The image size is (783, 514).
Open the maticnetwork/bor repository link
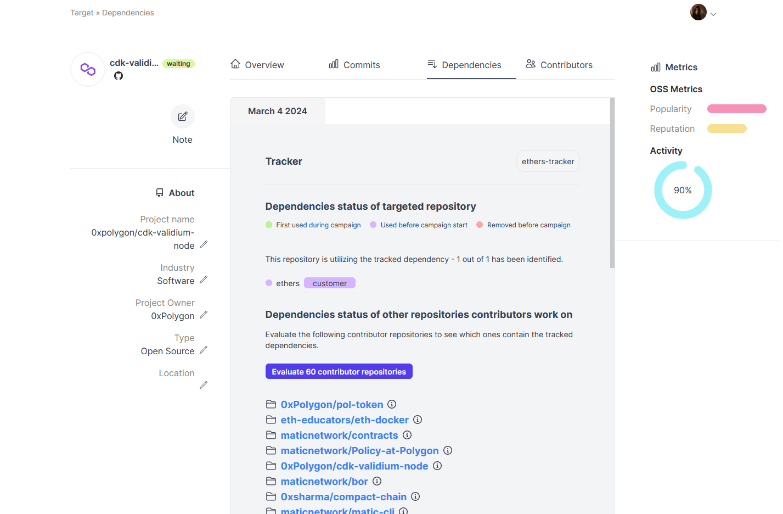click(x=324, y=481)
